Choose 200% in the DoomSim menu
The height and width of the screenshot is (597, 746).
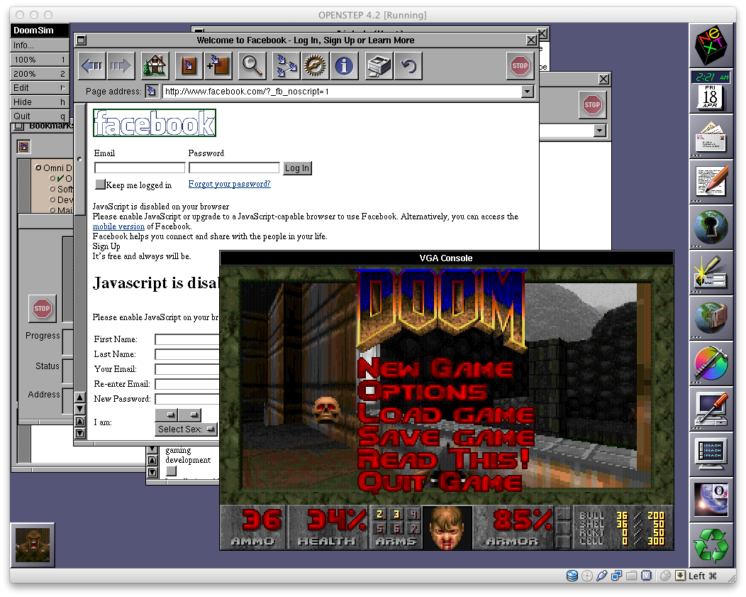pos(40,74)
